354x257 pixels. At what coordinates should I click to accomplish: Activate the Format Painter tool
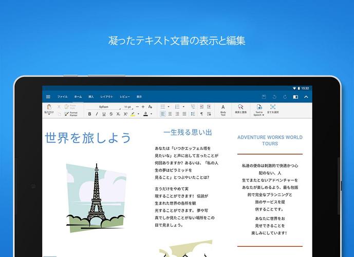pos(71,114)
